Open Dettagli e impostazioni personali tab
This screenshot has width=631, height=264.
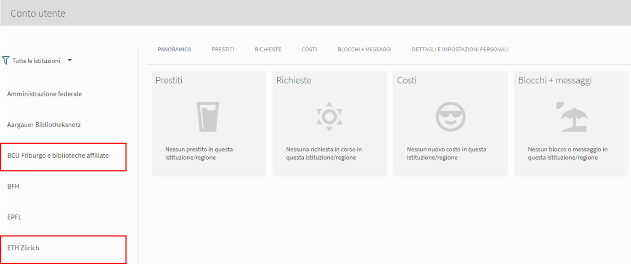pyautogui.click(x=460, y=50)
